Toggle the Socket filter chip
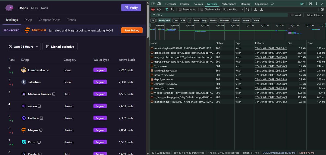The image size is (326, 155). point(236,20)
